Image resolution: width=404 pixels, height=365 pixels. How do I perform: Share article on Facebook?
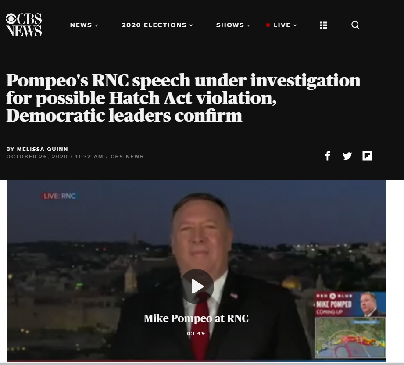[328, 156]
